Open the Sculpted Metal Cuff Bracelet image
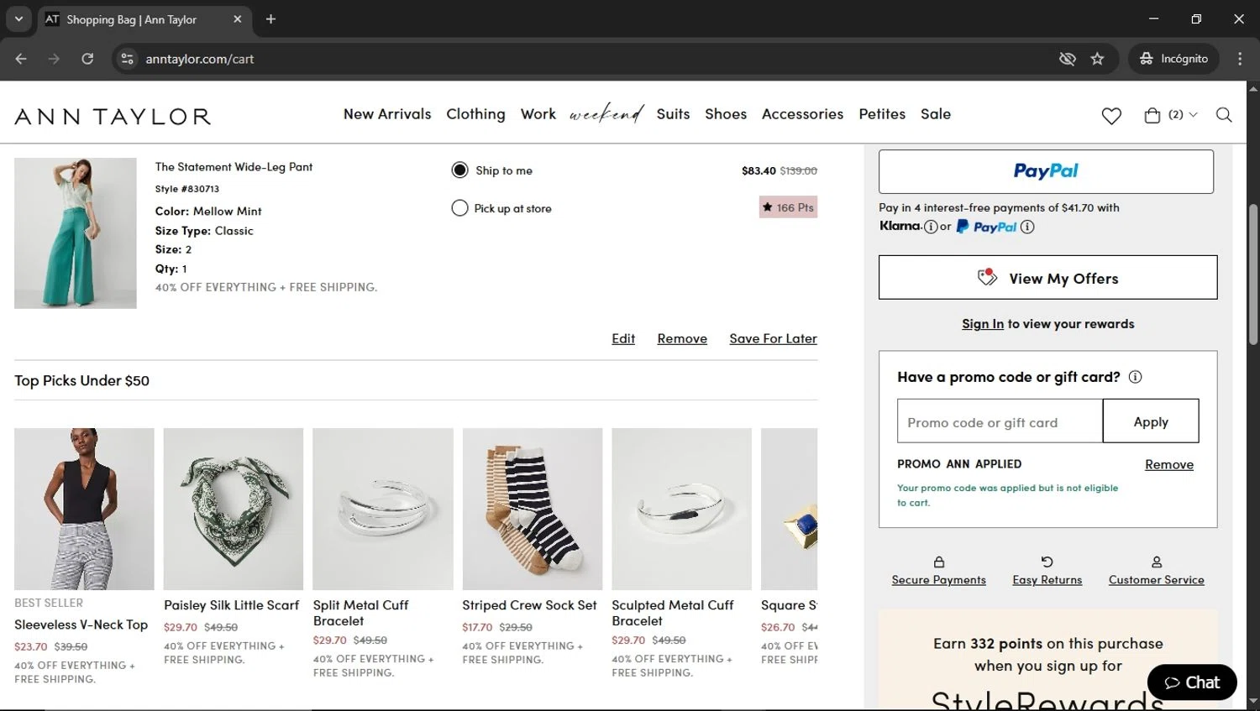The height and width of the screenshot is (711, 1260). 682,509
